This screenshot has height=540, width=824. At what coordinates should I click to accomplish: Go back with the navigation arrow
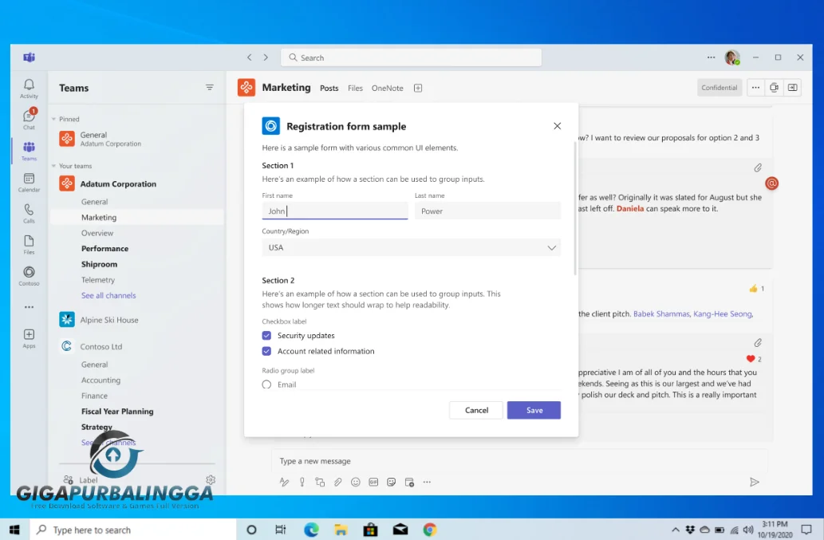(250, 57)
